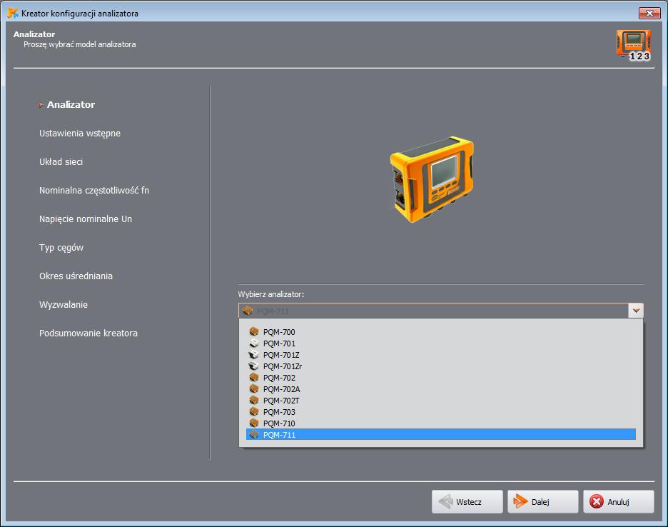Click the PQM-711 device icon in list
The height and width of the screenshot is (527, 668).
[x=254, y=434]
